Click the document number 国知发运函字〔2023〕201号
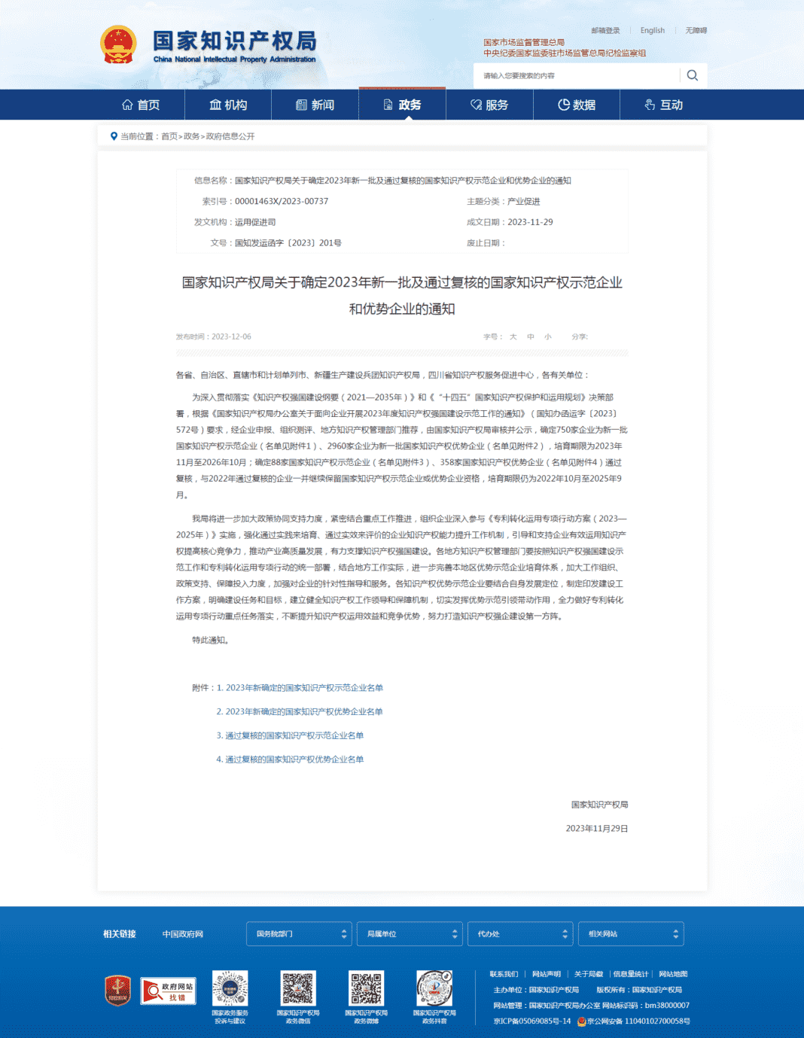The width and height of the screenshot is (804, 1038). click(288, 243)
